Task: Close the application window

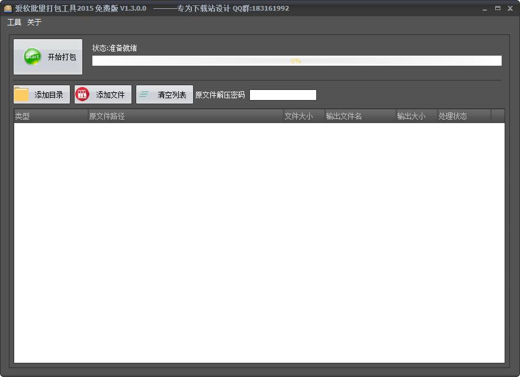Action: (x=510, y=8)
